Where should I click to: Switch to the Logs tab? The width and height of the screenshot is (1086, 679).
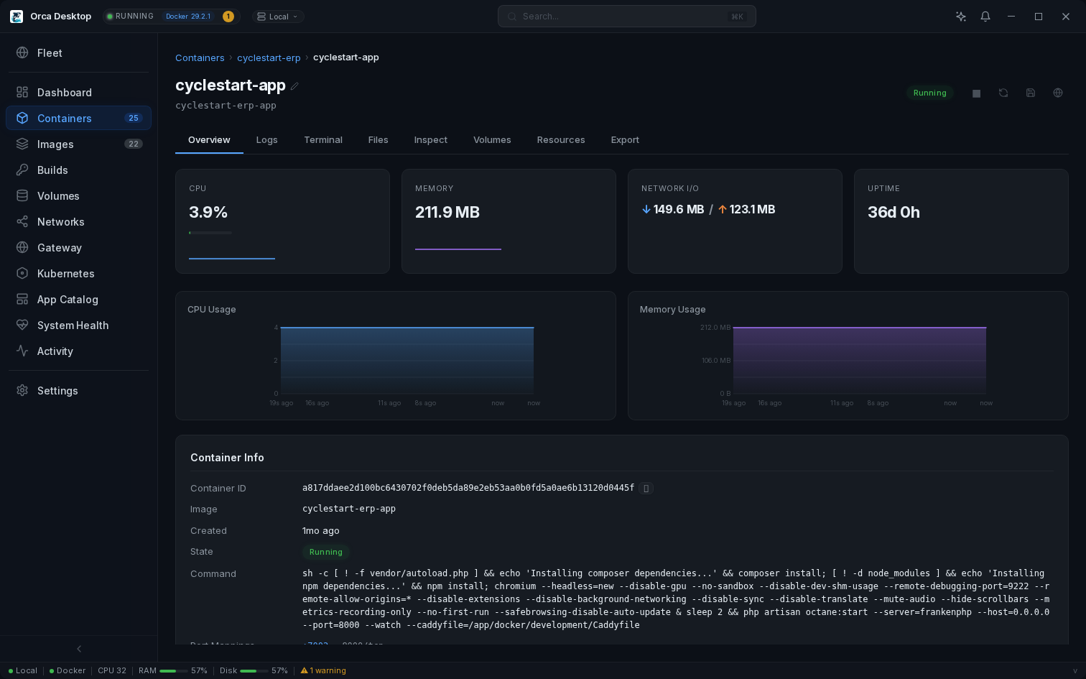(266, 140)
